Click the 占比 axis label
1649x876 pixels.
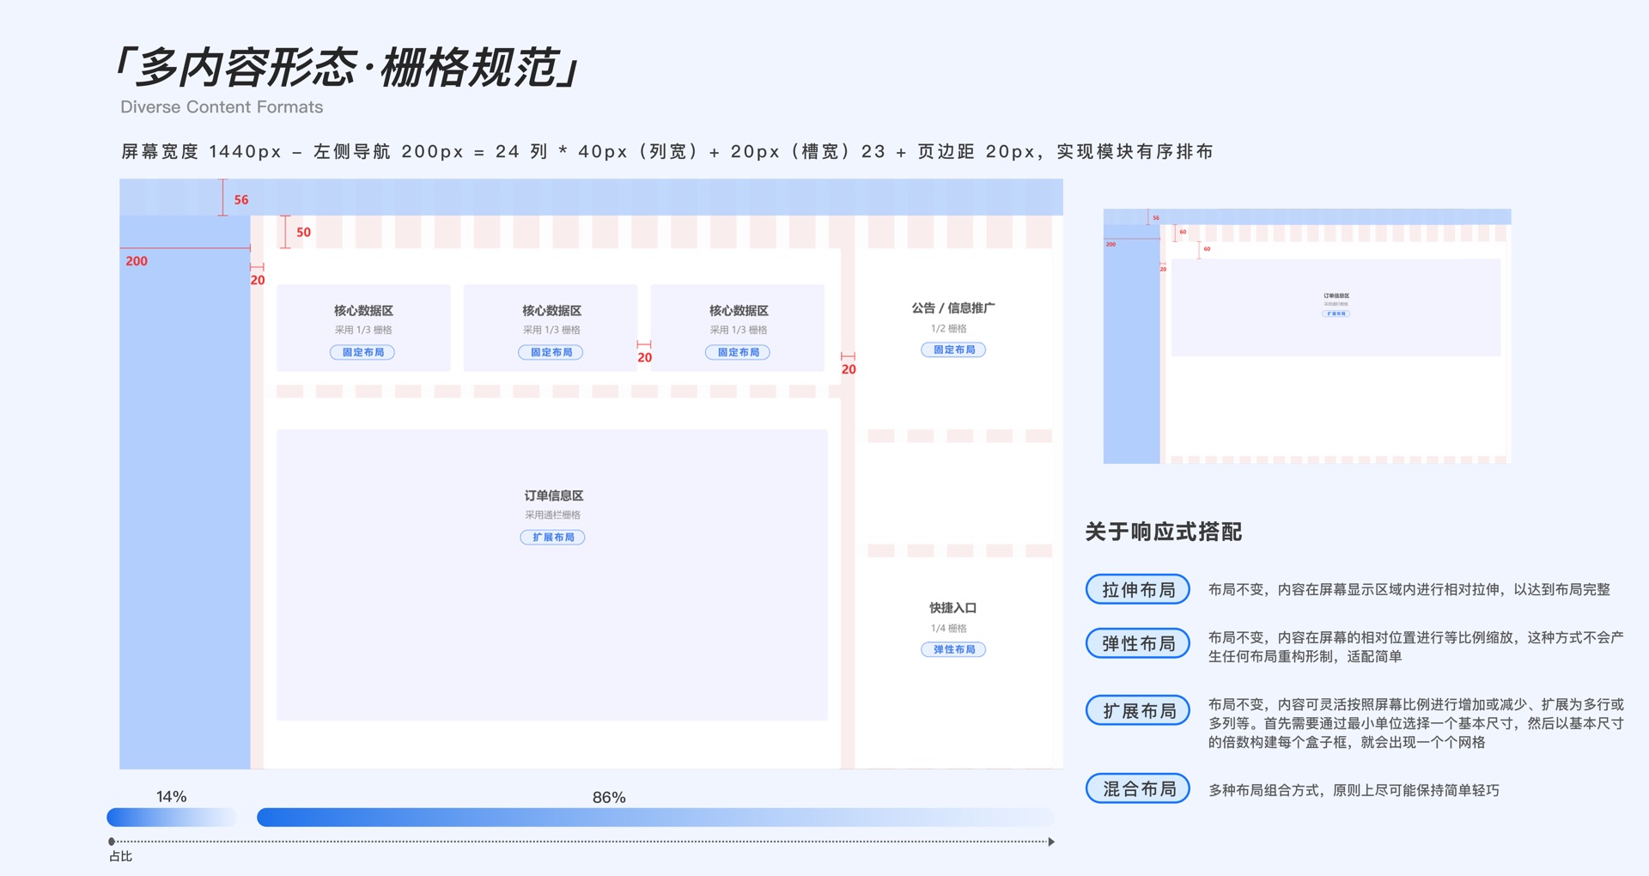(121, 856)
